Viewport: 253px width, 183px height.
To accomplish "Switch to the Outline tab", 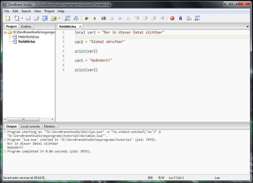I will tap(26, 26).
